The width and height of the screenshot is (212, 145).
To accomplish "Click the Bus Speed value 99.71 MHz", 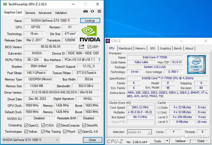I will click(140, 117).
